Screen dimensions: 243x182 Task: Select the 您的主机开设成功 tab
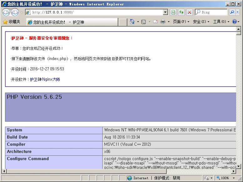72,22
